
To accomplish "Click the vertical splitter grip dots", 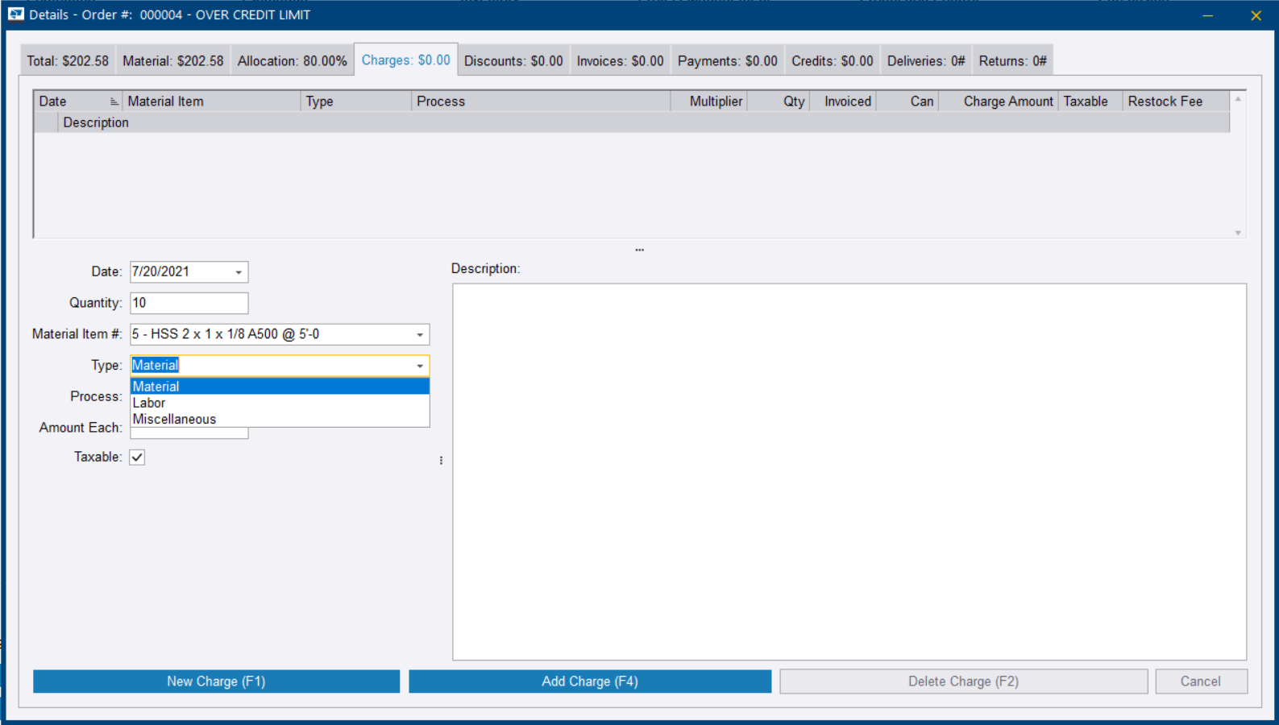I will click(441, 461).
